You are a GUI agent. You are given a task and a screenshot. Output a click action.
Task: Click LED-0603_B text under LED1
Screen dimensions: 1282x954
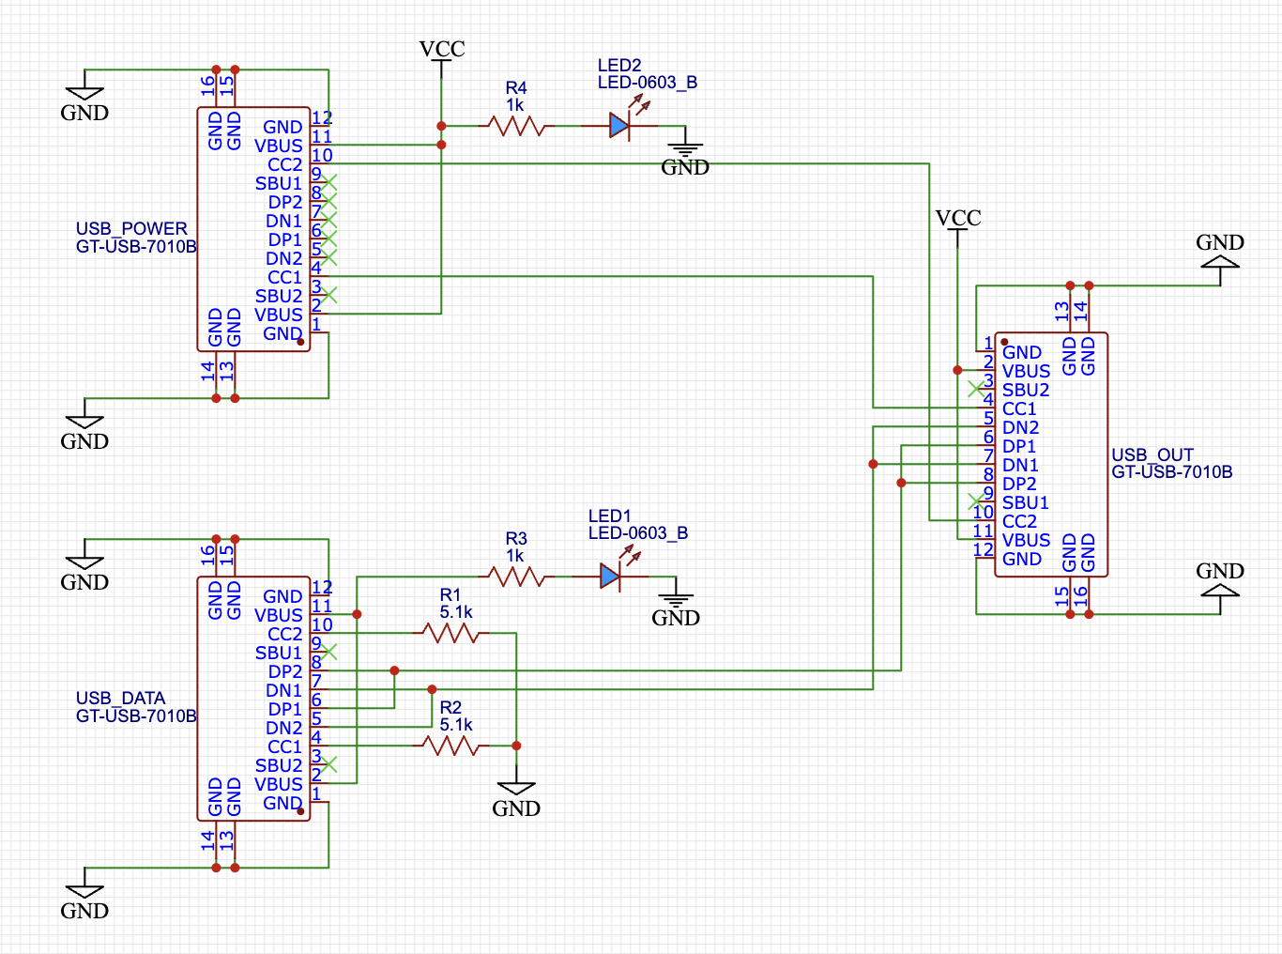638,533
